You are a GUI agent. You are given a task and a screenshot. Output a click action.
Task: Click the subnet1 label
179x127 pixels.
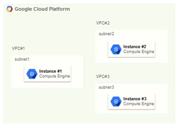[22, 59]
